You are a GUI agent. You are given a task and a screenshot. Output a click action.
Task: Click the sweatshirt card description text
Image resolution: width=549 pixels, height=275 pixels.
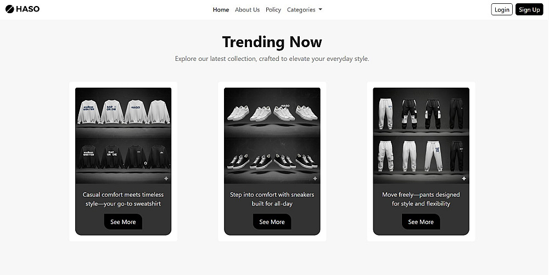[123, 199]
